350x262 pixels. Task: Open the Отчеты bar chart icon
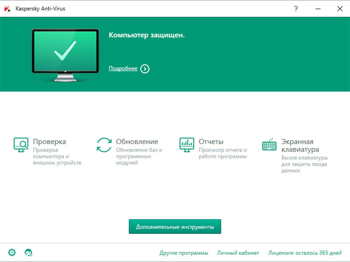187,144
